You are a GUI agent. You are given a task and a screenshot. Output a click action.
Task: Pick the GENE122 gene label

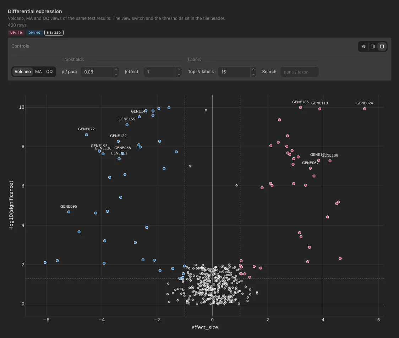[x=118, y=136]
